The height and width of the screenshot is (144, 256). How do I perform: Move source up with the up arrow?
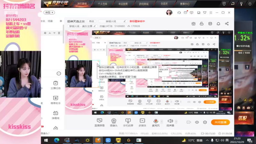(x=50, y=33)
